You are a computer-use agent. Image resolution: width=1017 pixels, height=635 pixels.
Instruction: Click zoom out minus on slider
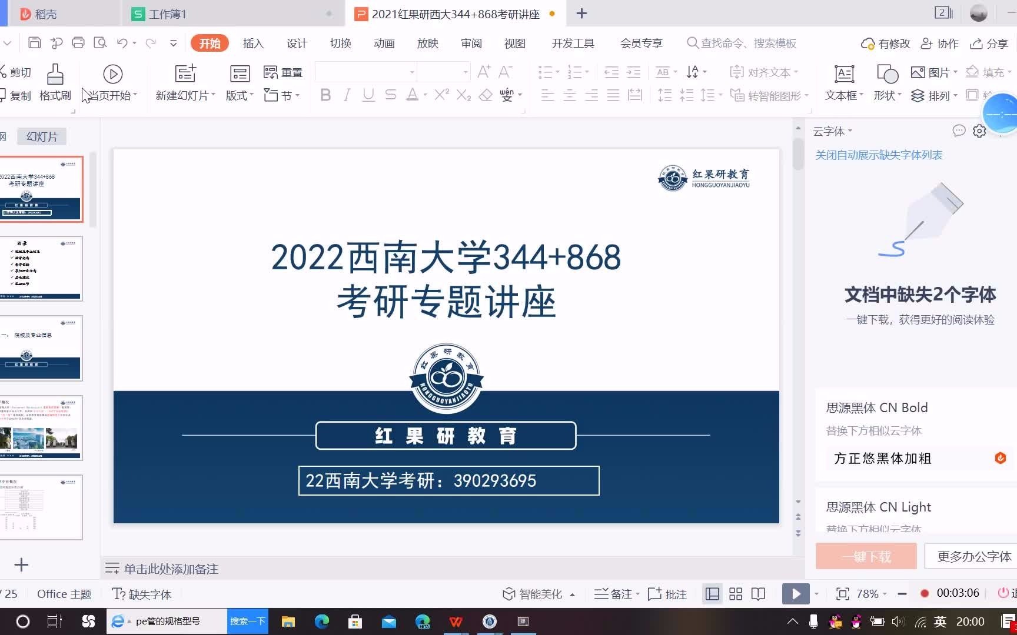(x=902, y=594)
